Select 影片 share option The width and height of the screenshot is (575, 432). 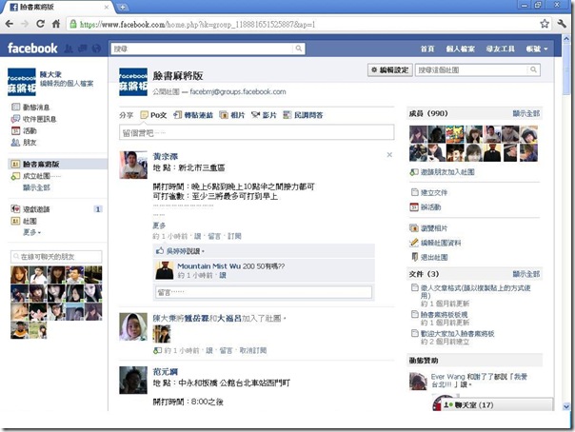point(264,115)
